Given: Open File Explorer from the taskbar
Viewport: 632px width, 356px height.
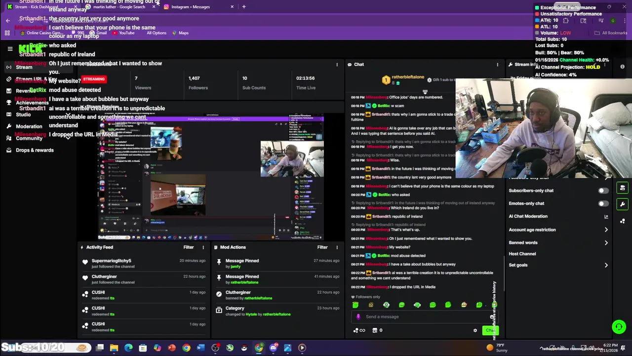Looking at the screenshot, I should click(x=114, y=348).
